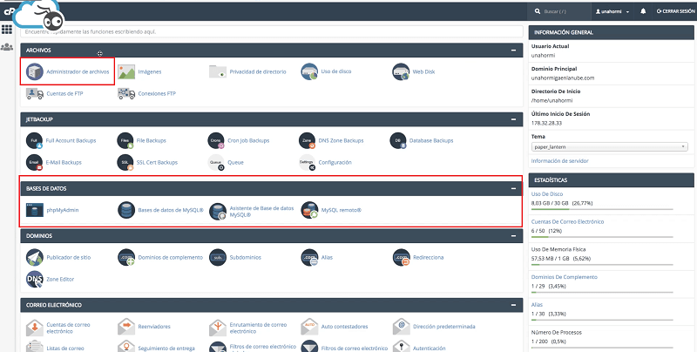697x352 pixels.
Task: Open Dominios De Complemento statistics link
Action: pos(564,277)
